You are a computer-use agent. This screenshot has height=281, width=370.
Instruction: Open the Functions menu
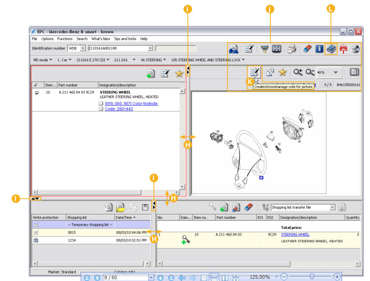click(x=65, y=39)
